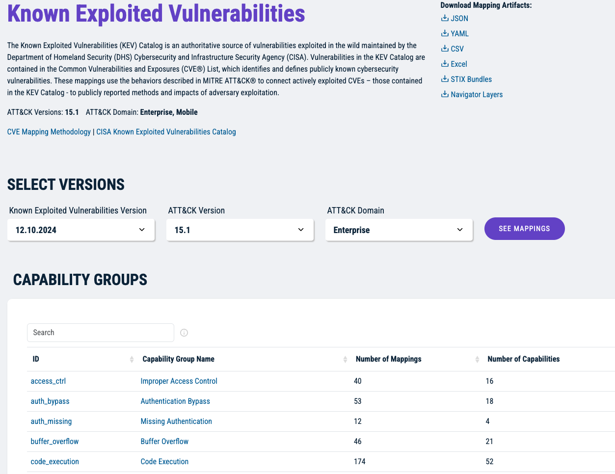Open the access_ctrl capability group ID
615x474 pixels.
(x=48, y=381)
